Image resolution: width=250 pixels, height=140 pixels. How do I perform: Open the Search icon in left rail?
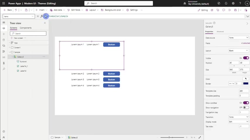(4, 69)
